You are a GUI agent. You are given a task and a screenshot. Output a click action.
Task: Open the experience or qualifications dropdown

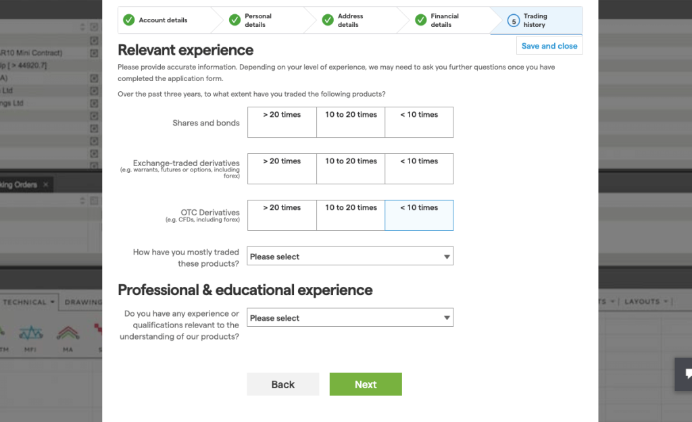350,318
